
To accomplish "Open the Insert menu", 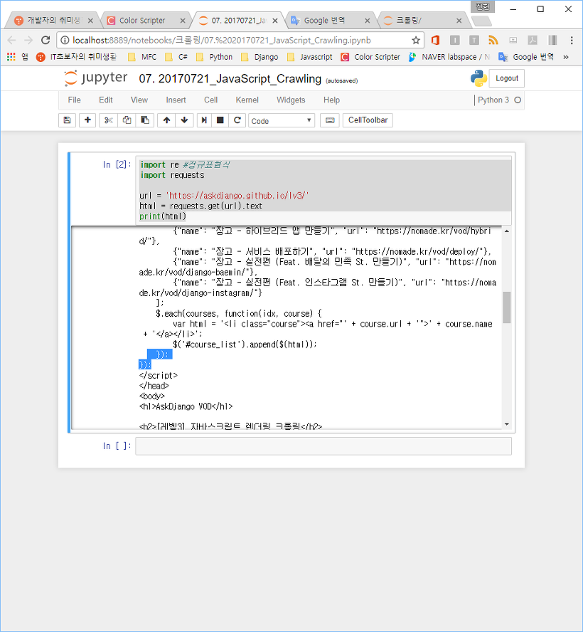I will tap(176, 100).
